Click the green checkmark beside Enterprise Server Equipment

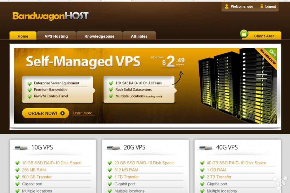click(x=30, y=83)
